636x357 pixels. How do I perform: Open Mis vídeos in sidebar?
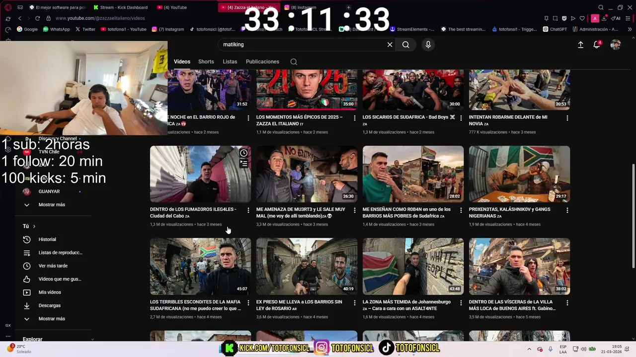pyautogui.click(x=50, y=293)
